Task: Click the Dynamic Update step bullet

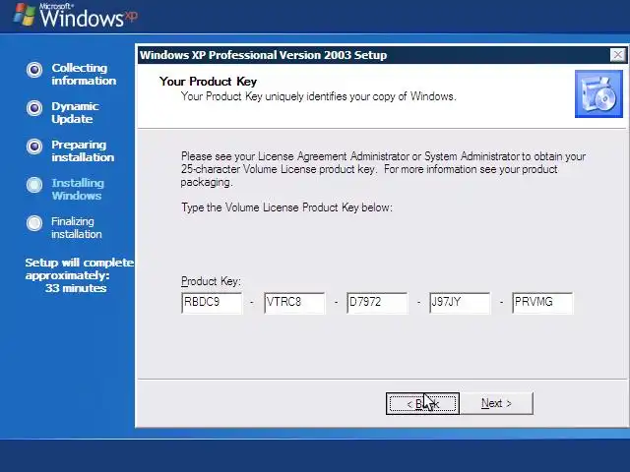Action: pos(34,108)
